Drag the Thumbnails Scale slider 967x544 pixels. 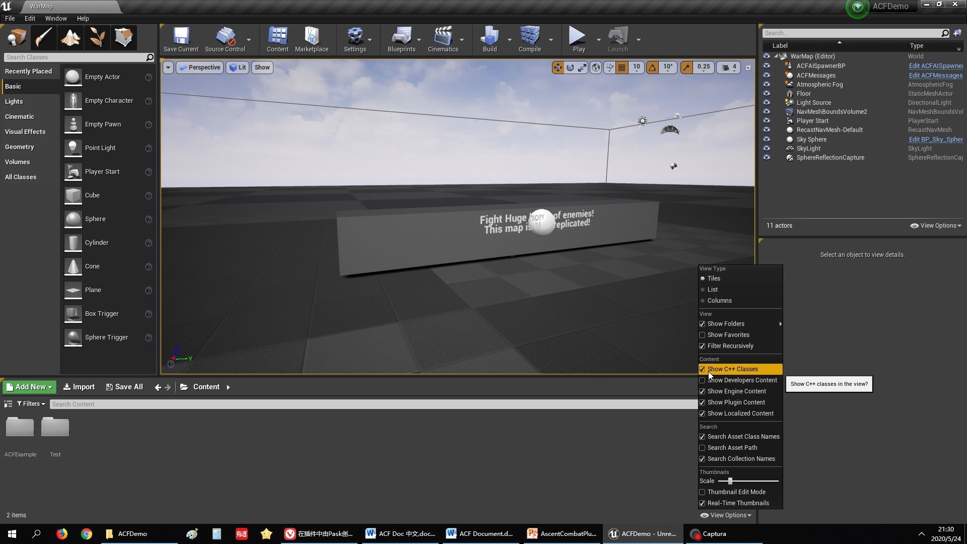tap(730, 481)
